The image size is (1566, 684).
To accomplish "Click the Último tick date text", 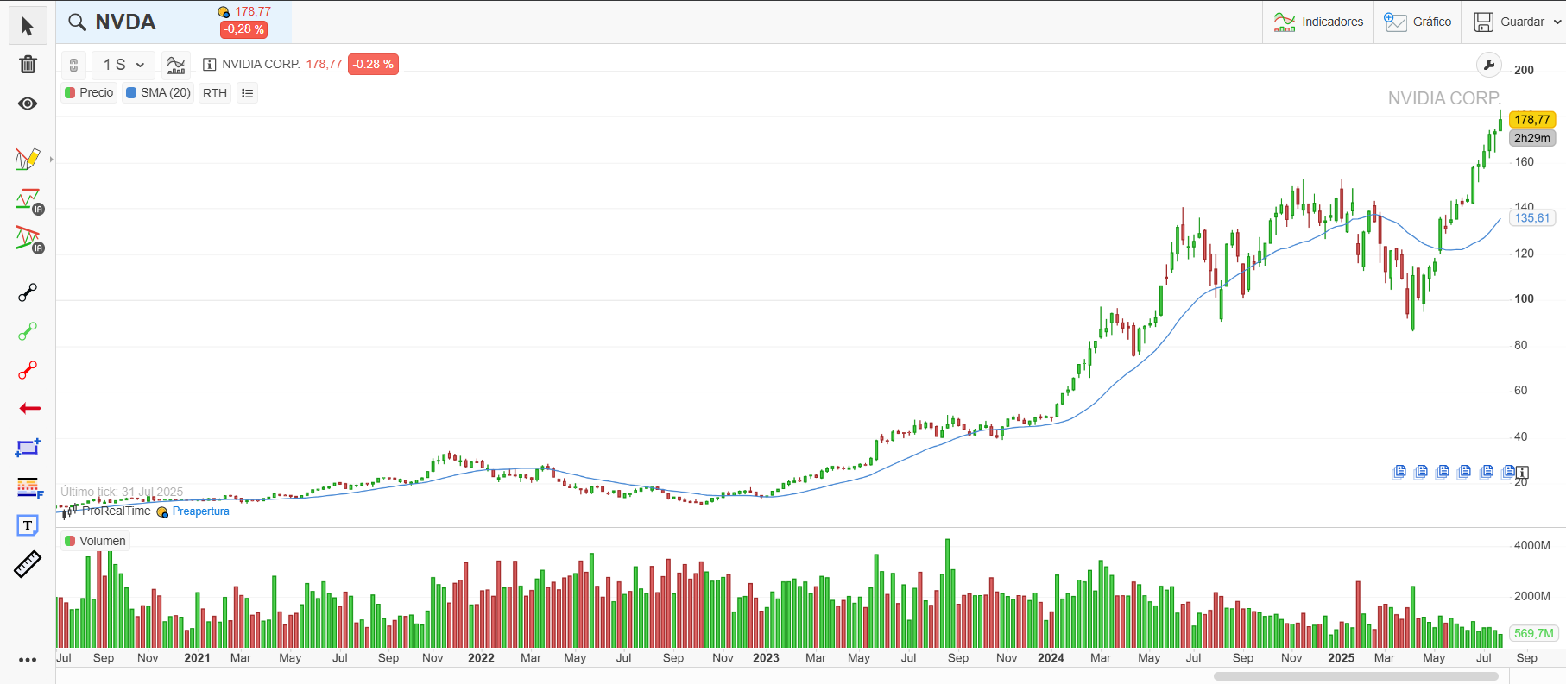I will [x=122, y=492].
